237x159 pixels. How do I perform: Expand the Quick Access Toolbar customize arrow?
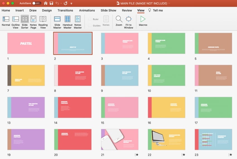click(x=71, y=4)
